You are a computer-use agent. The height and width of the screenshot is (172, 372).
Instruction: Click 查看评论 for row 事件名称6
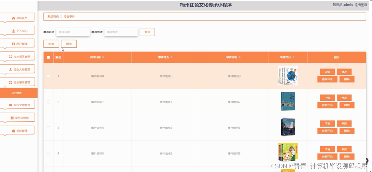(327, 131)
